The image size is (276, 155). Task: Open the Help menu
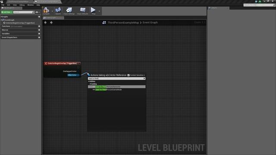tap(38, 5)
